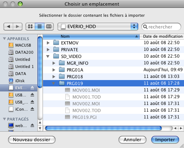Sort by Date de modification column
Image resolution: width=184 pixels, height=148 pixels.
tap(162, 36)
